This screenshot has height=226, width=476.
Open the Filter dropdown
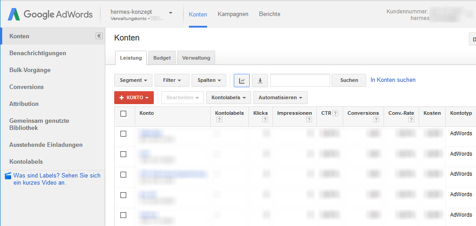point(172,80)
